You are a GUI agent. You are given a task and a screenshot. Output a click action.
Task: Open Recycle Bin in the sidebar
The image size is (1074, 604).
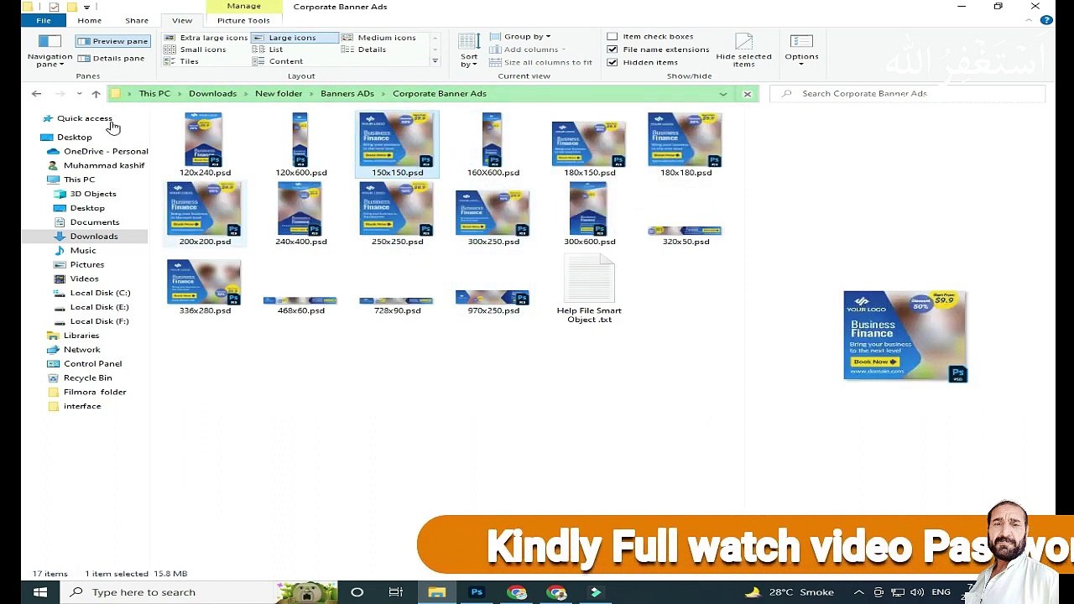click(x=81, y=378)
